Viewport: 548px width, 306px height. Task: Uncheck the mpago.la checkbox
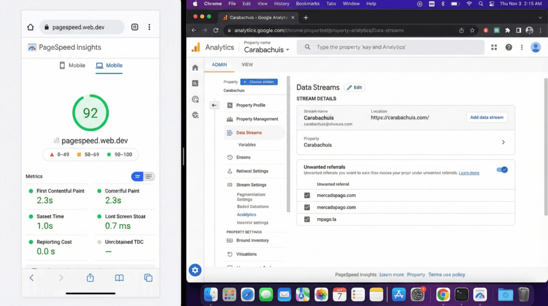coord(307,219)
